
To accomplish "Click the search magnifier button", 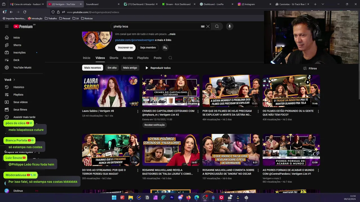I will click(x=217, y=26).
